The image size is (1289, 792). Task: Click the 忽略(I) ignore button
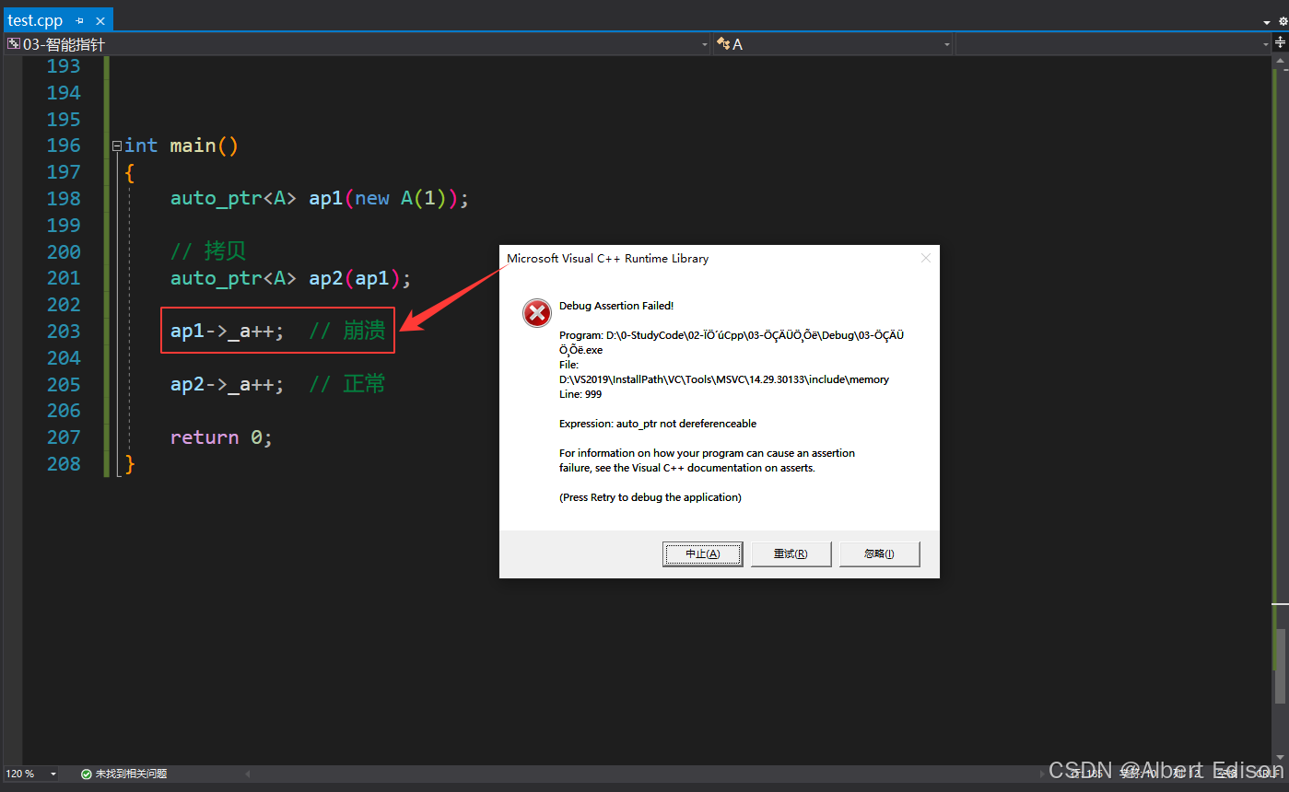[879, 553]
